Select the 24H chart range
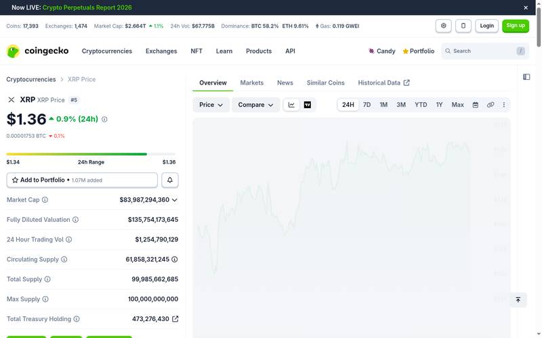The image size is (542, 338). point(348,105)
